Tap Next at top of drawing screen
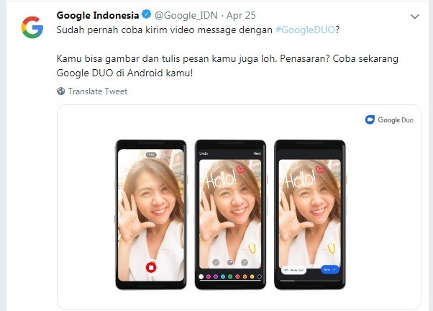Screen dimensions: 433x311 point(257,153)
